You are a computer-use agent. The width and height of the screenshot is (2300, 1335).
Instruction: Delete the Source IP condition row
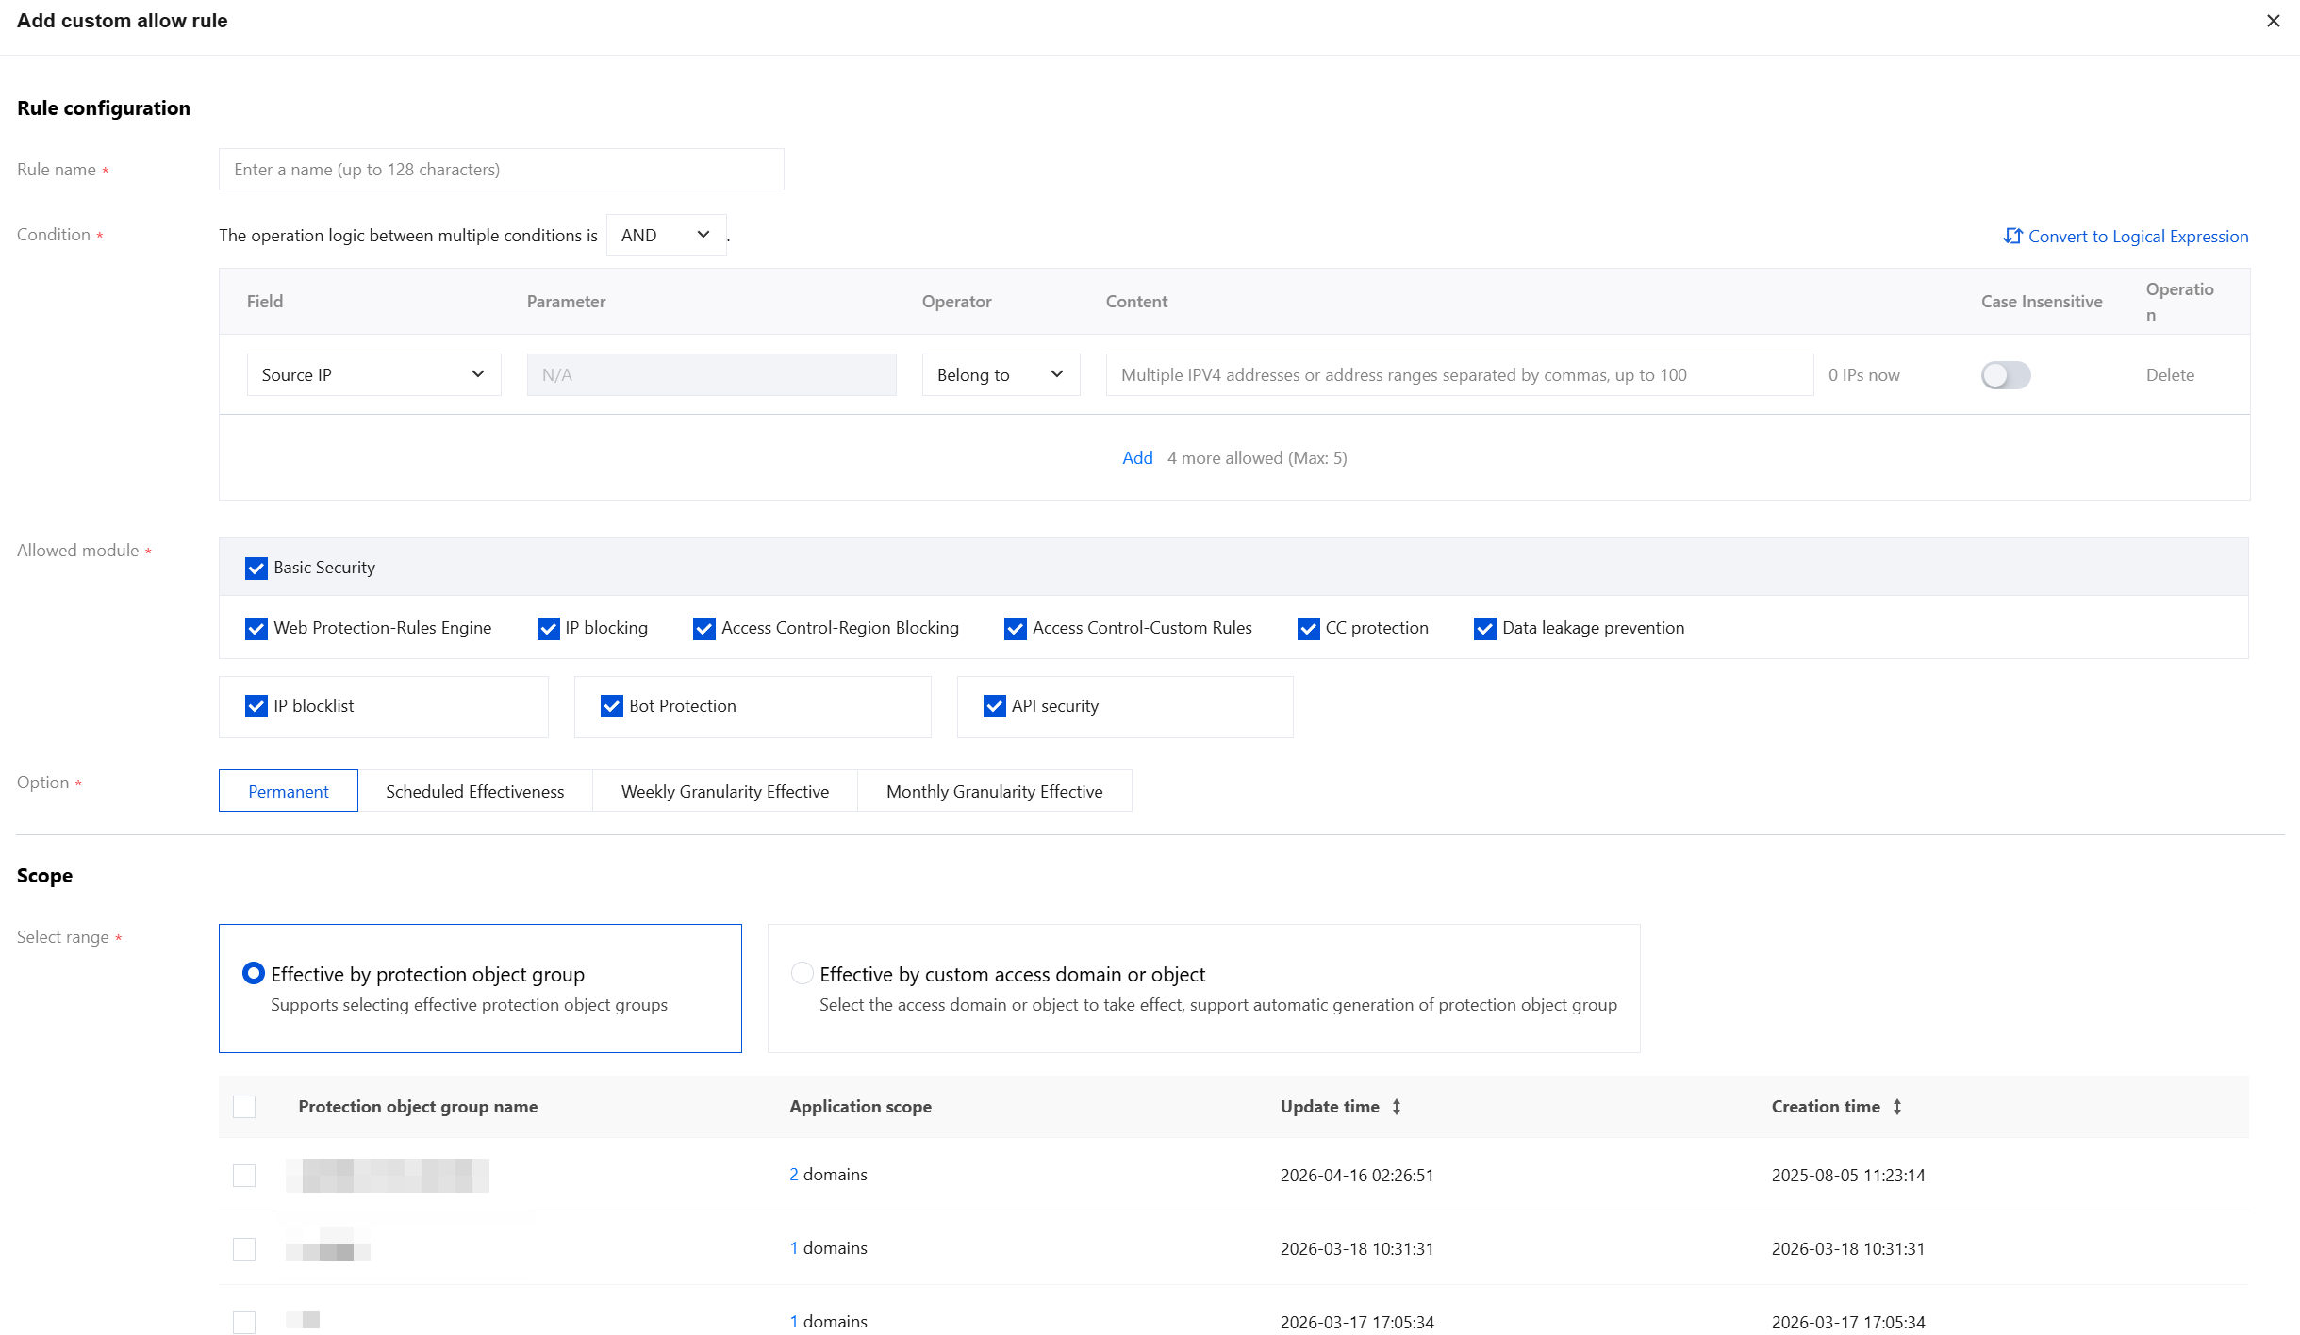pyautogui.click(x=2170, y=375)
